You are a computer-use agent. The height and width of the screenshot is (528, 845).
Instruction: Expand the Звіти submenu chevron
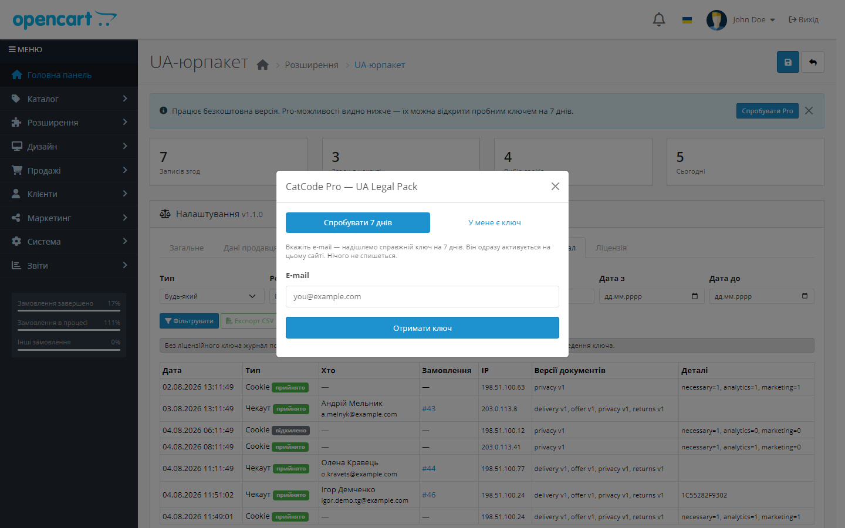[x=125, y=265]
